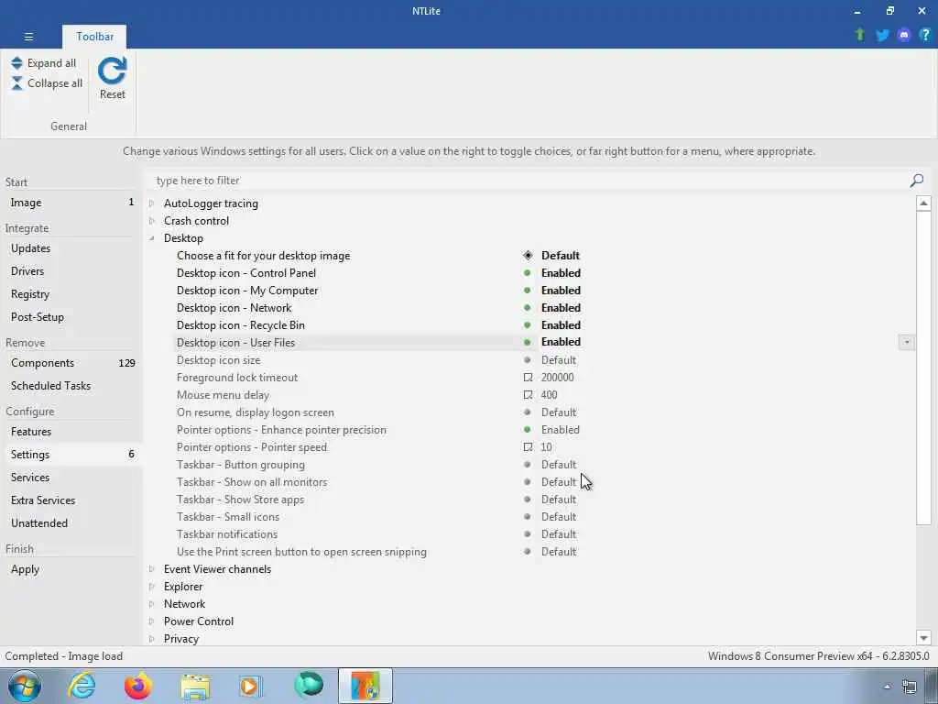This screenshot has height=704, width=938.
Task: Toggle Desktop icon - Recycle Bin Enabled
Action: coord(561,325)
